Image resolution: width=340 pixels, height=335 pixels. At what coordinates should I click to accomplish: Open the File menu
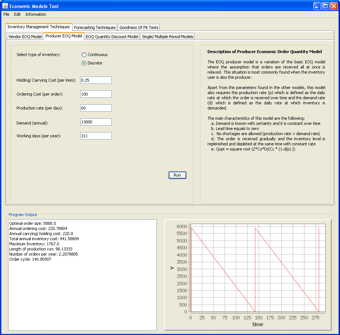click(x=6, y=14)
